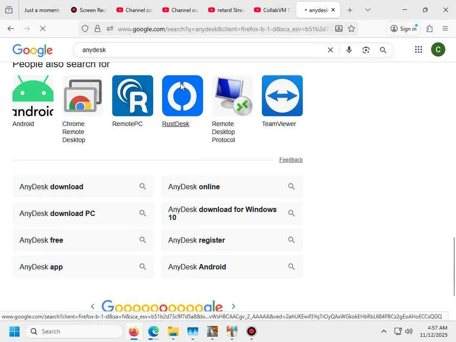The image size is (456, 342).
Task: Open Google account avatar C
Action: 438,49
